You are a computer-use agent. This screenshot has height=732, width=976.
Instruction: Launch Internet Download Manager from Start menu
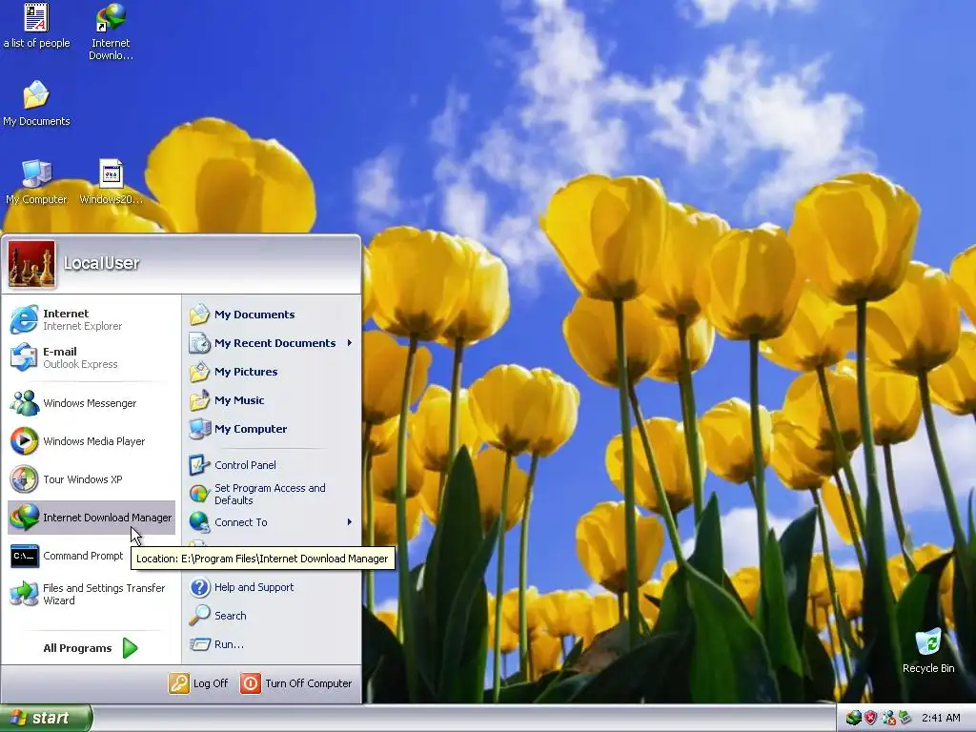point(91,518)
